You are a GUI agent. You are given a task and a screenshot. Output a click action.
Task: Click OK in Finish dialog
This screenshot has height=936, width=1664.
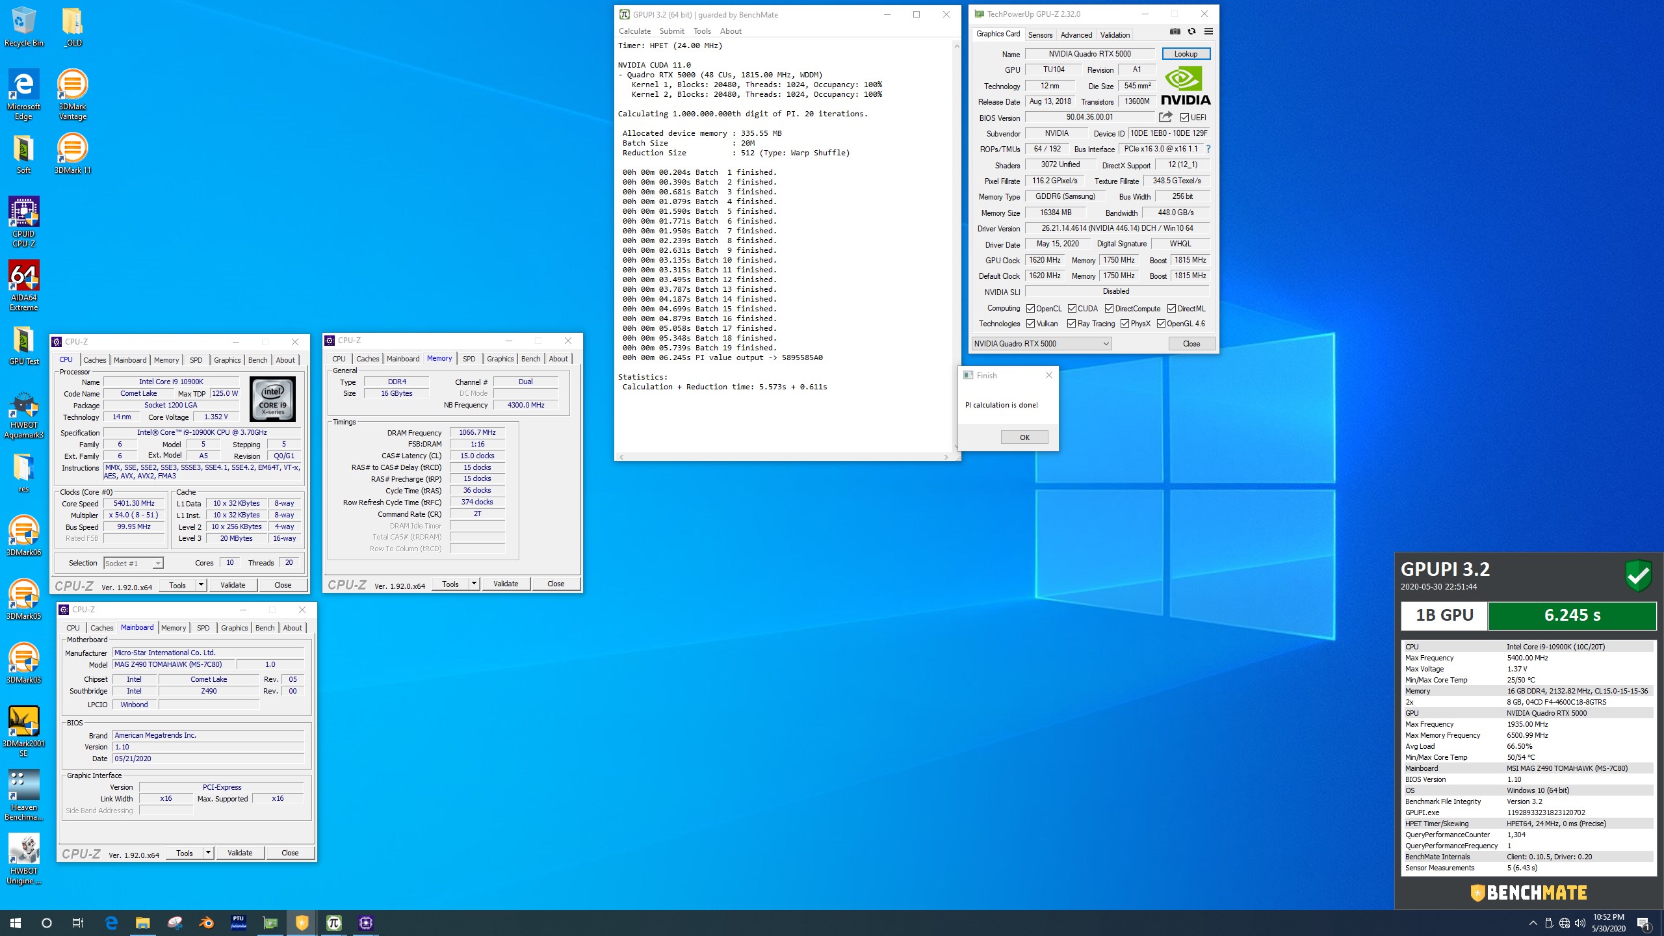[x=1024, y=437]
